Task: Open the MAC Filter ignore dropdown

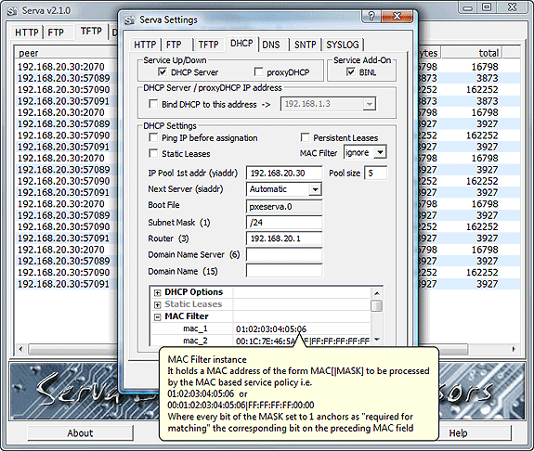Action: point(380,152)
